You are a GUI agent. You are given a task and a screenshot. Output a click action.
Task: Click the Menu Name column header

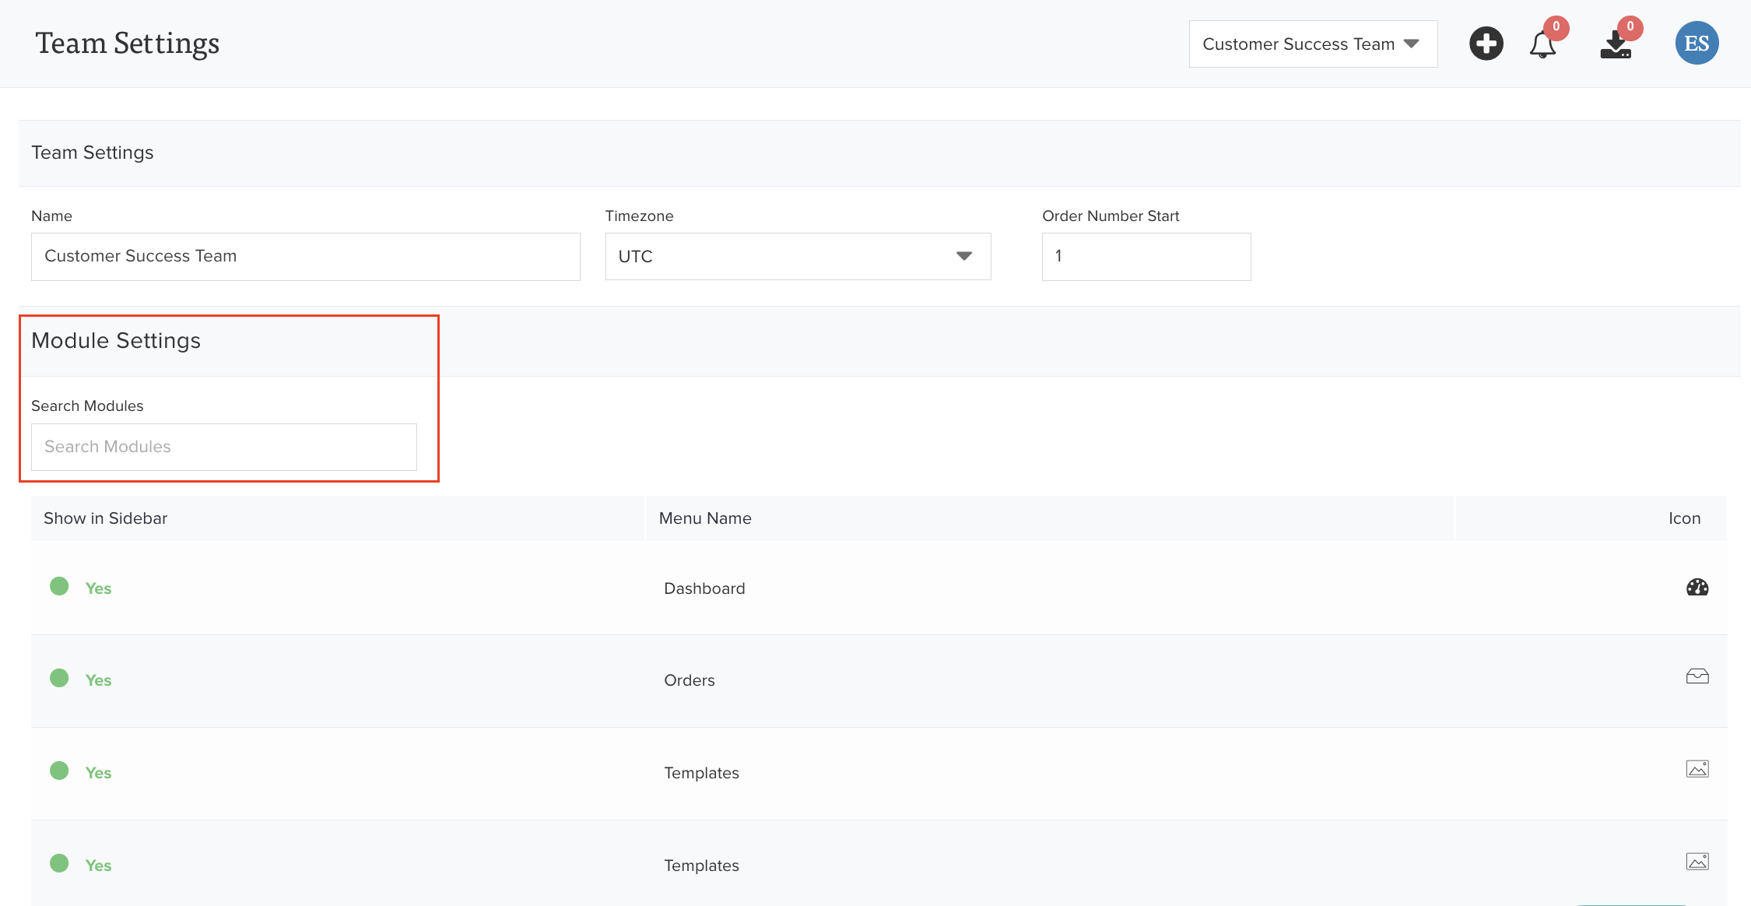pyautogui.click(x=705, y=518)
